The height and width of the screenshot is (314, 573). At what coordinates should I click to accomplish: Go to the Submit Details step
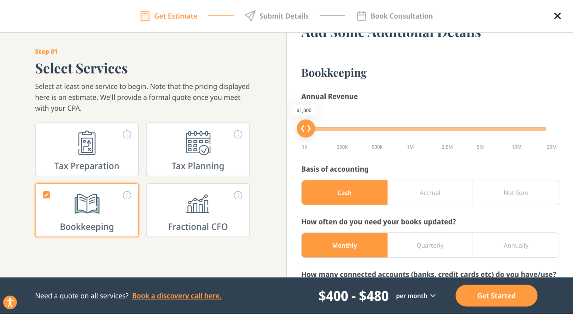[277, 16]
